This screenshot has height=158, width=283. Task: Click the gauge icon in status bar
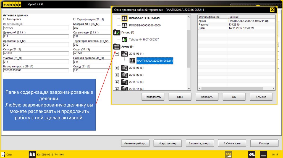coord(251,154)
